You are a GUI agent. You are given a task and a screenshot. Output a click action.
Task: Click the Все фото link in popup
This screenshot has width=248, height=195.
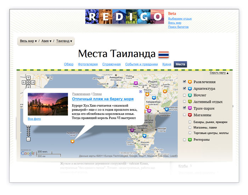(x=34, y=119)
